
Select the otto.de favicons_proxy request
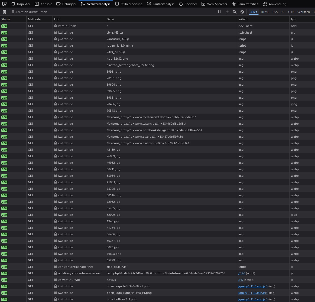tap(158, 137)
